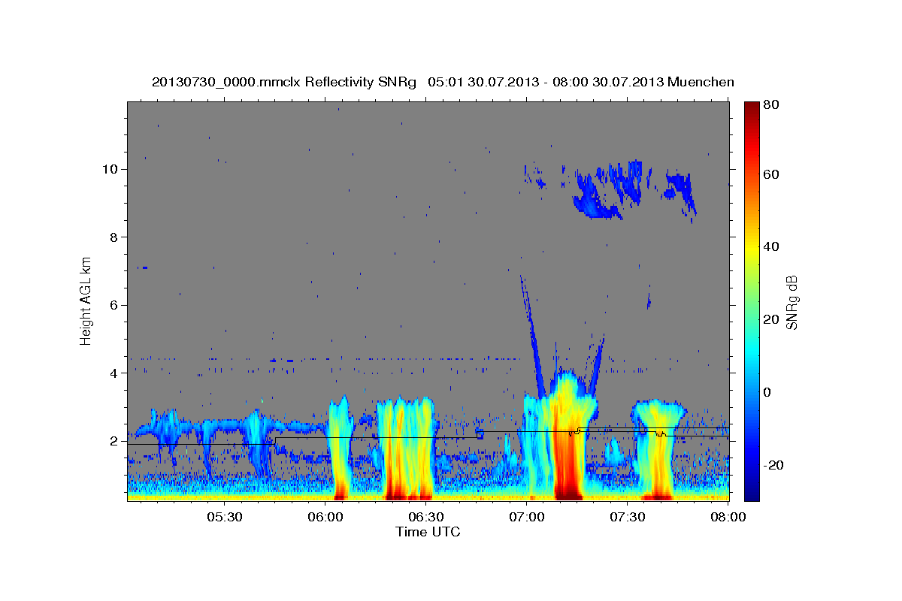
Task: Click the colorbar value 20
Action: point(770,319)
